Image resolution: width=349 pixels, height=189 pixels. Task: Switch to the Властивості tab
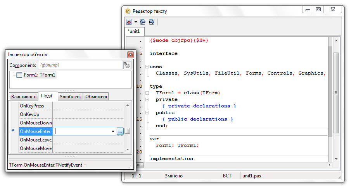pyautogui.click(x=24, y=97)
